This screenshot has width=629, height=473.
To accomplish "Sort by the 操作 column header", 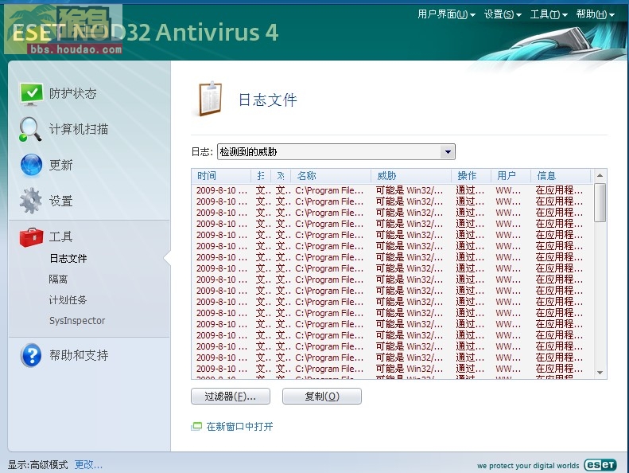I will pos(472,176).
